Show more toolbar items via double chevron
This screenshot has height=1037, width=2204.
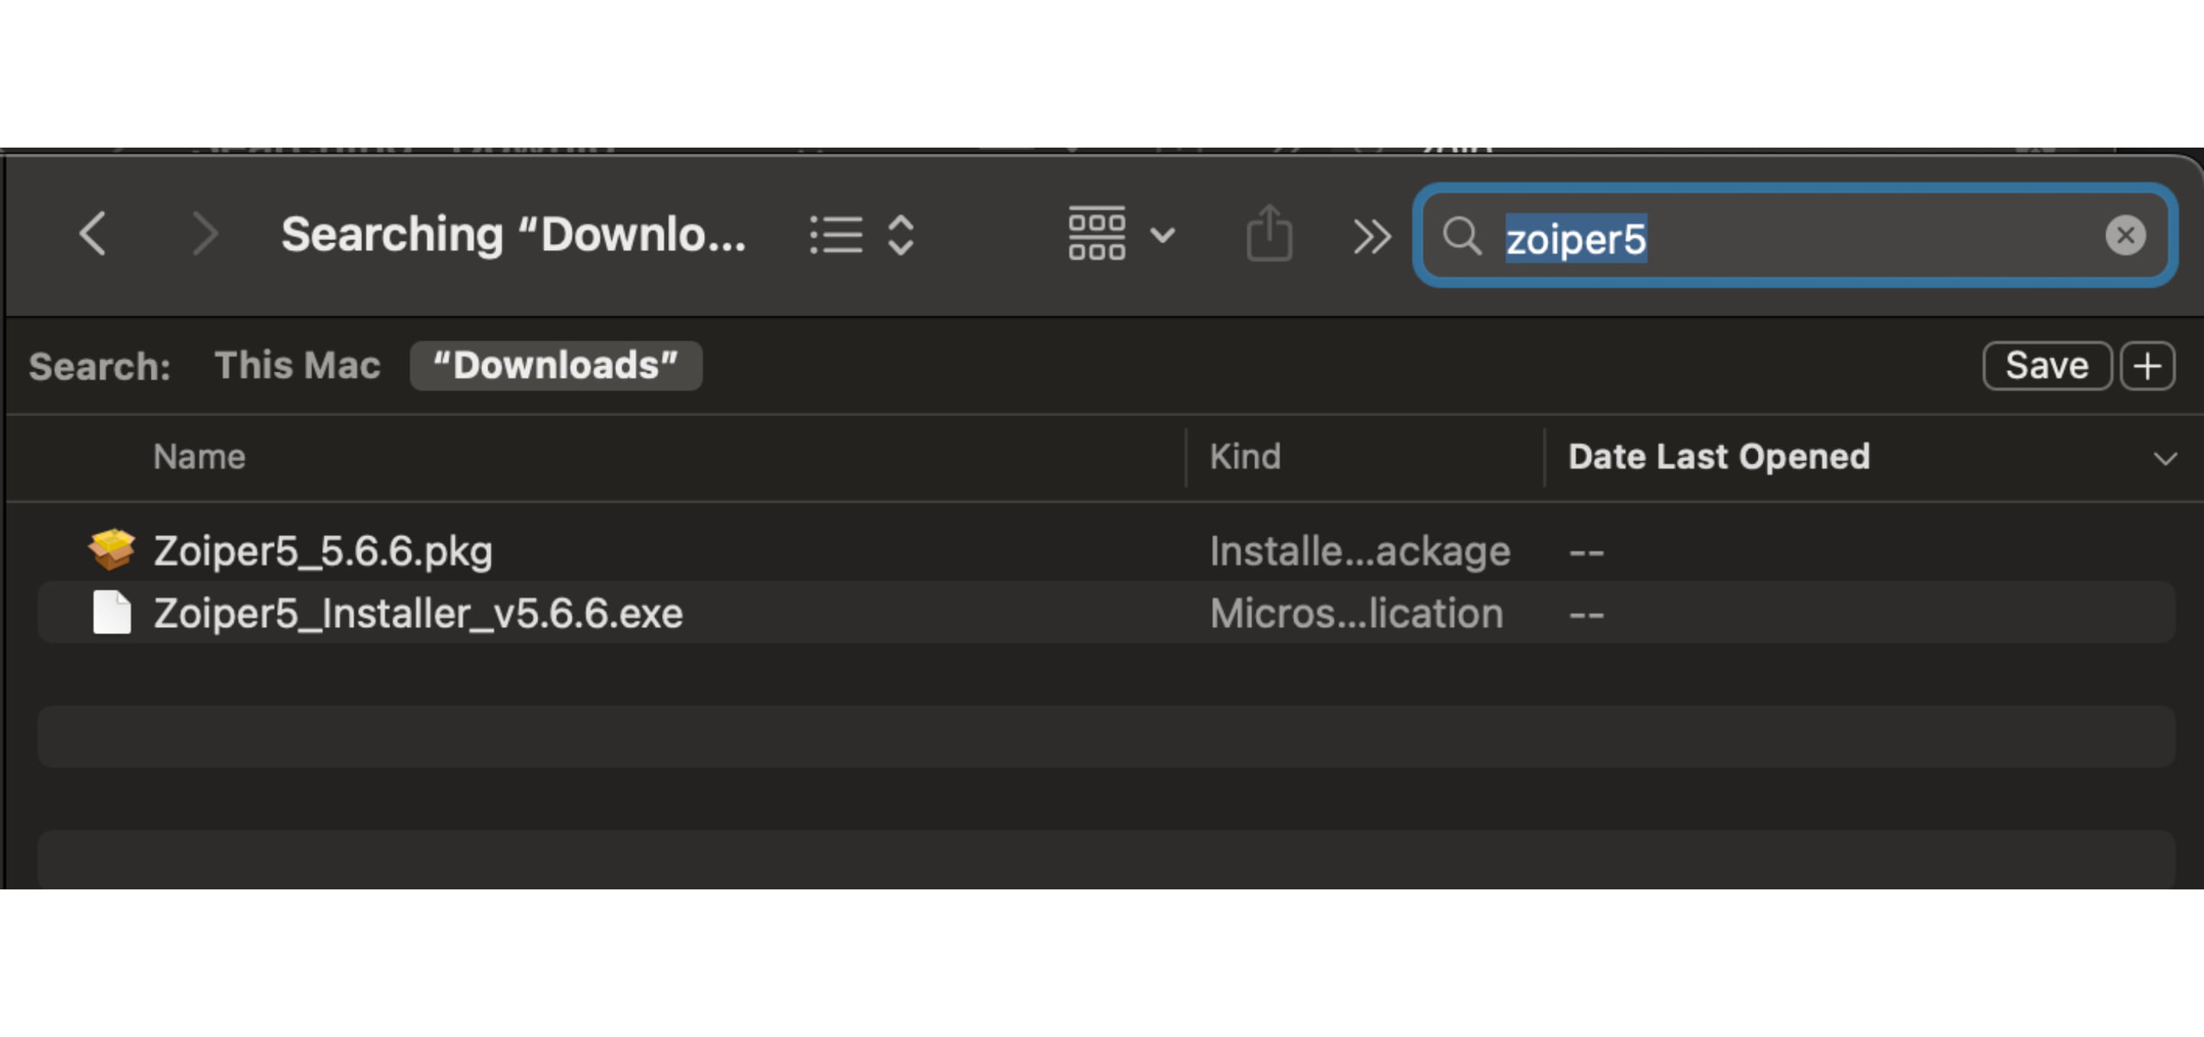click(x=1371, y=236)
